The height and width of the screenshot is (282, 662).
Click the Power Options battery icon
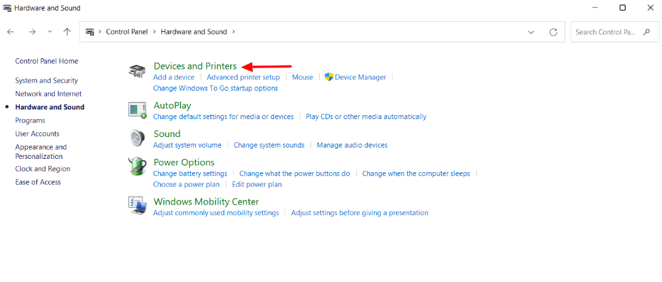click(x=137, y=166)
